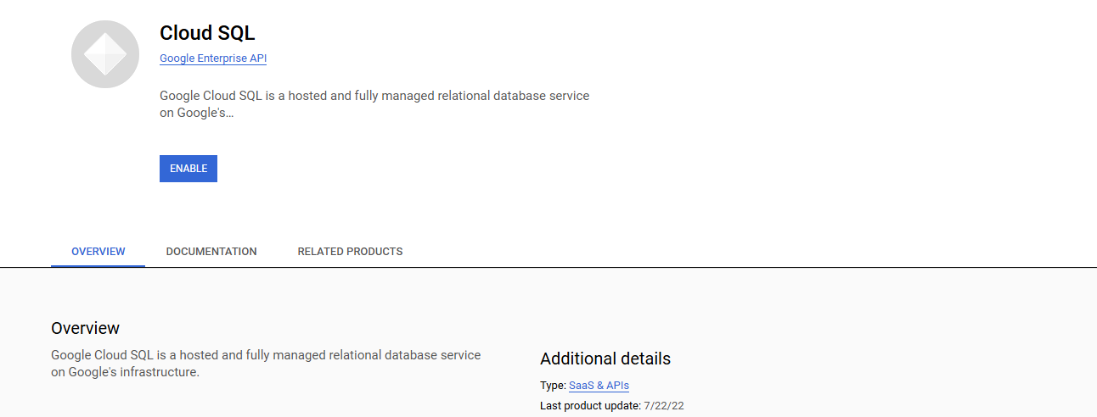Click the white diamond inside the product logo
The height and width of the screenshot is (417, 1097).
click(x=105, y=54)
